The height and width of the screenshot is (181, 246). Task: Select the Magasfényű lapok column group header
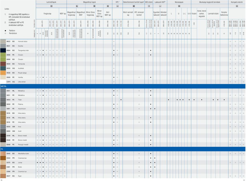click(x=89, y=2)
